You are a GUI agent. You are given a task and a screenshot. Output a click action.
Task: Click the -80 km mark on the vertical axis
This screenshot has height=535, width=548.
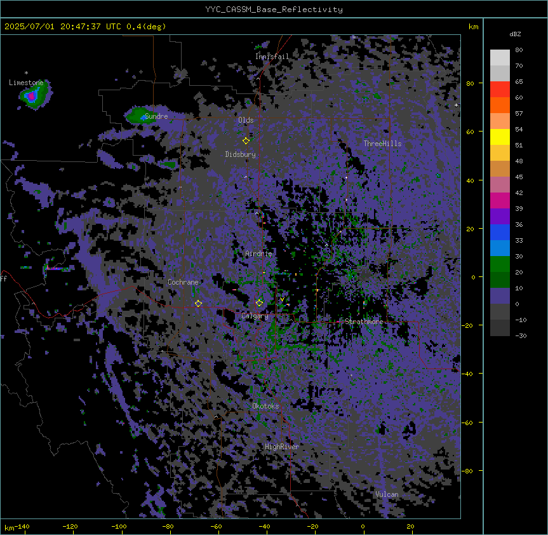467,471
